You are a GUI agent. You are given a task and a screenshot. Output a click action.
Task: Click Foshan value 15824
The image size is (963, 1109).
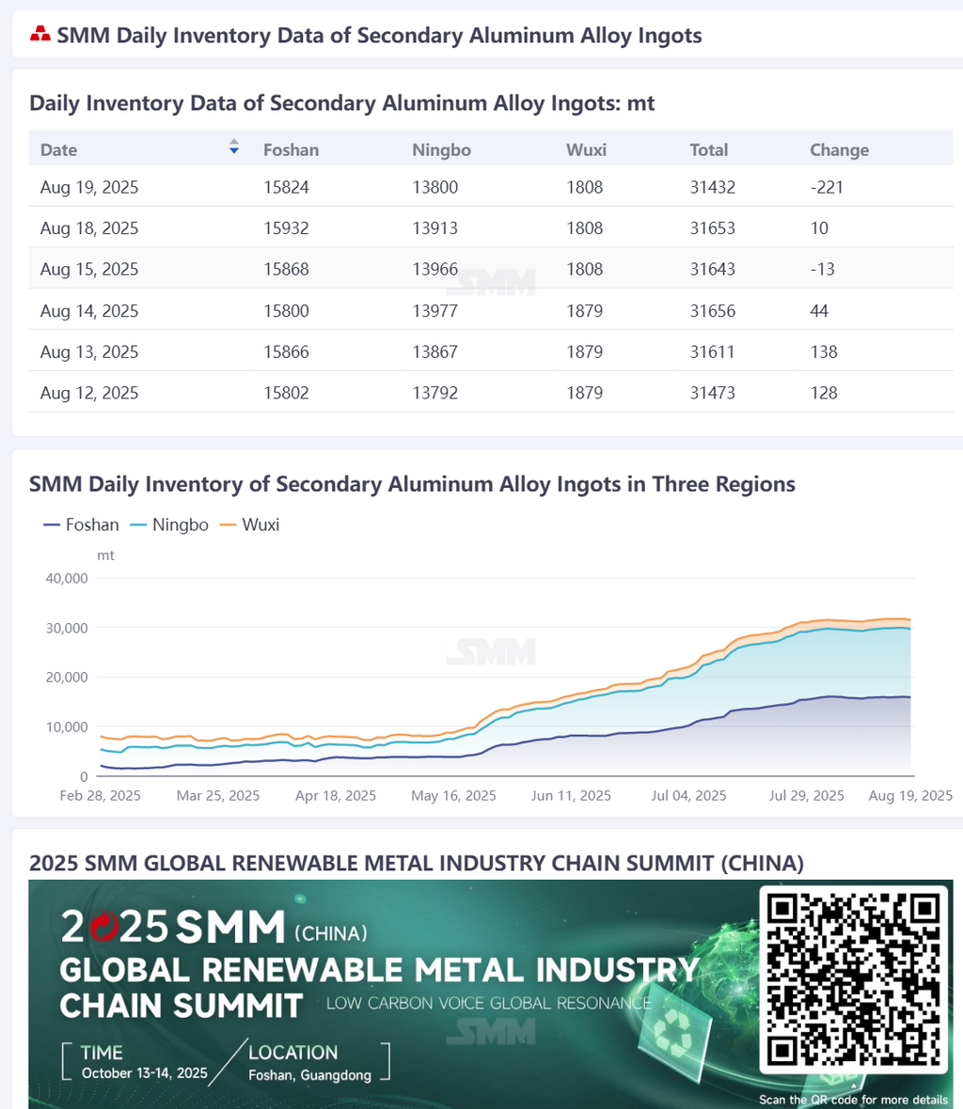click(x=286, y=187)
